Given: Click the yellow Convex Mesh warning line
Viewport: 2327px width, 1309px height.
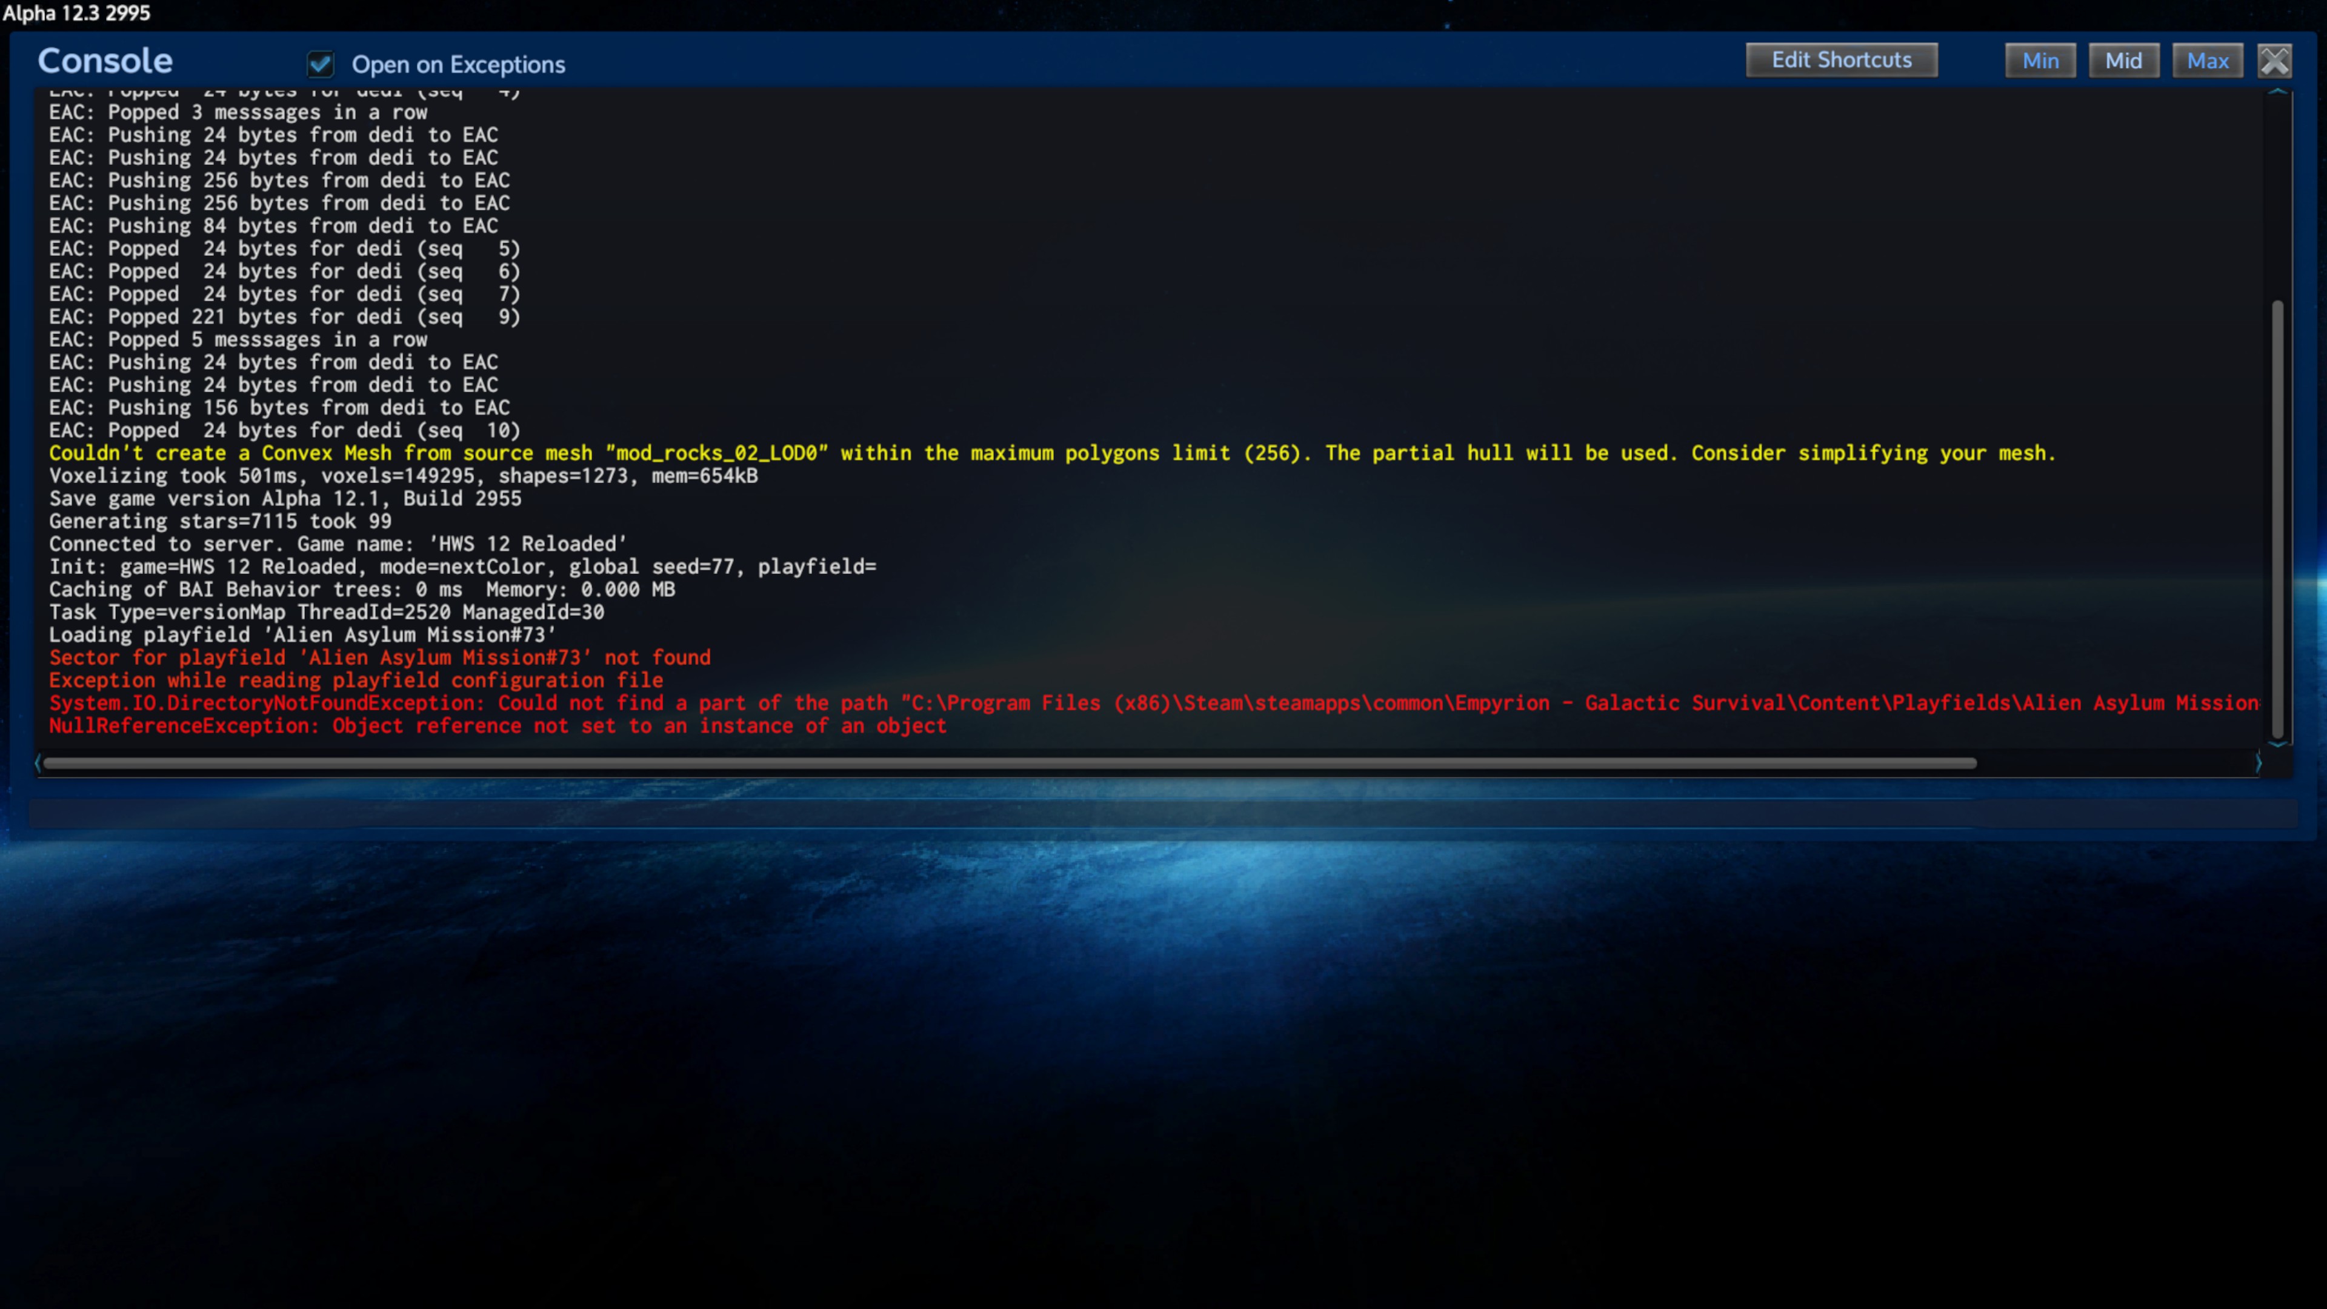Looking at the screenshot, I should tap(1051, 453).
